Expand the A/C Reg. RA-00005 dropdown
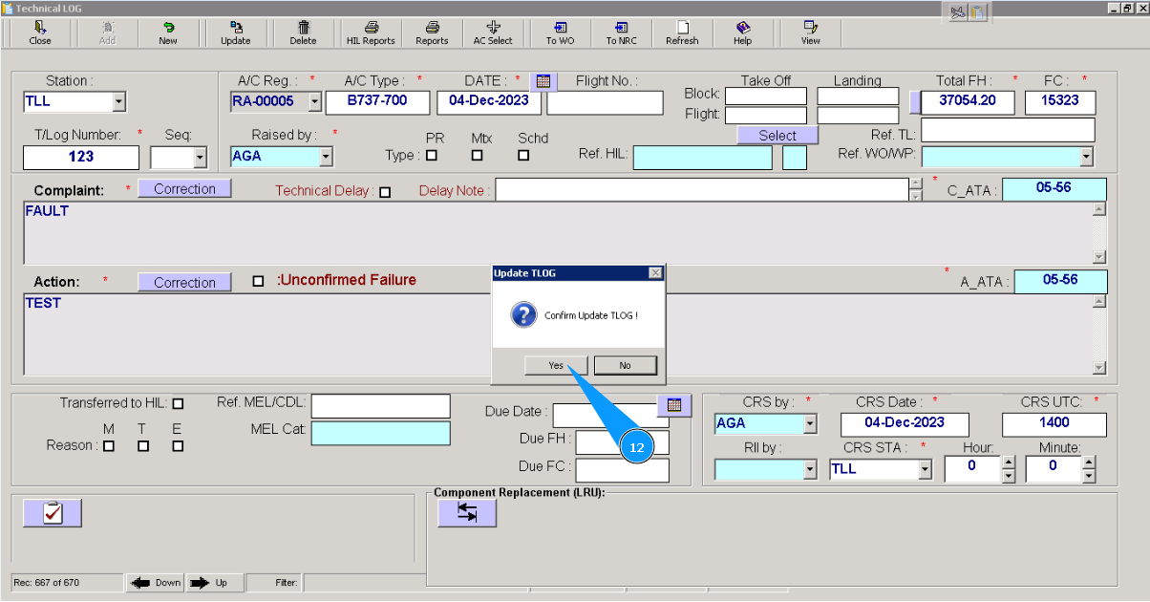Image resolution: width=1150 pixels, height=602 pixels. tap(314, 101)
